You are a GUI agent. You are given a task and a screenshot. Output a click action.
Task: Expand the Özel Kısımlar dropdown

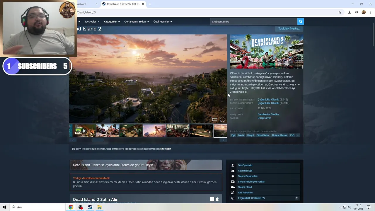pyautogui.click(x=163, y=21)
